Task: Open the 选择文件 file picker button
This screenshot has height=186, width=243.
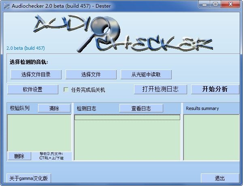Action: pos(91,74)
